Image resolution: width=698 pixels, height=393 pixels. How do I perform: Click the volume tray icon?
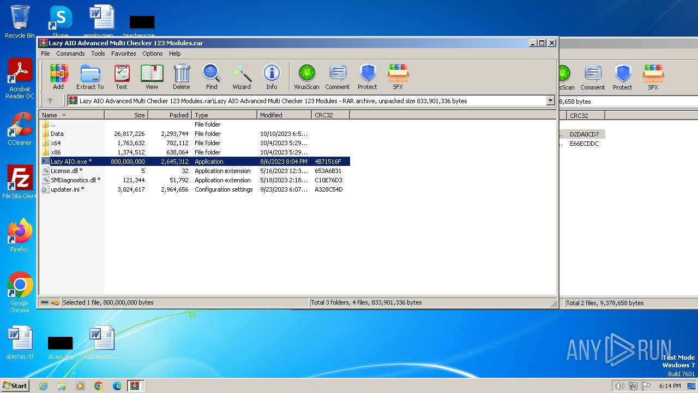[x=619, y=386]
